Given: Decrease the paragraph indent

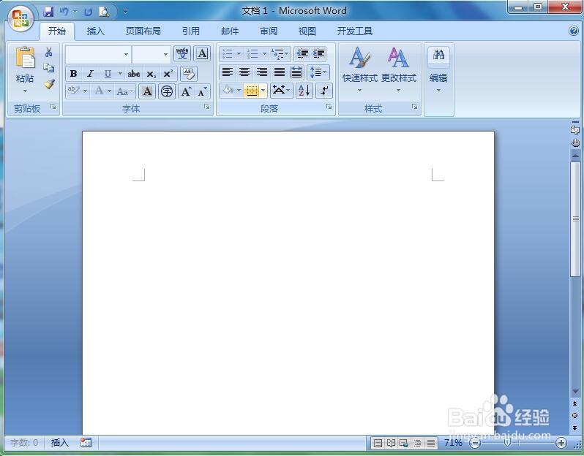Looking at the screenshot, I should [x=302, y=54].
